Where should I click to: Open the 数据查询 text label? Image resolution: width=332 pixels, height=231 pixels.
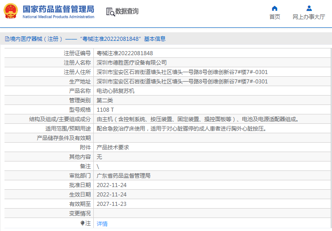[127, 12]
